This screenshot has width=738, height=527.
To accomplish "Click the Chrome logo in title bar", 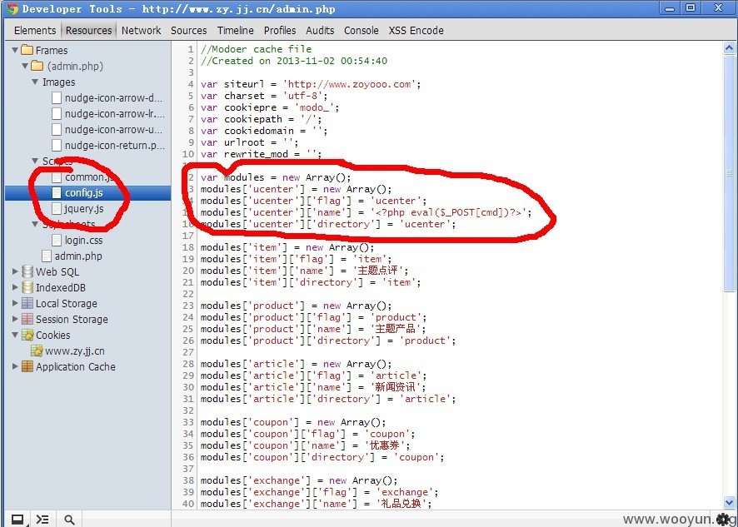I will 12,9.
